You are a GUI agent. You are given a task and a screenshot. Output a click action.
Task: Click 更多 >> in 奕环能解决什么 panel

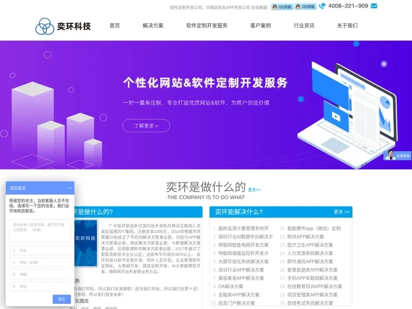[342, 212]
